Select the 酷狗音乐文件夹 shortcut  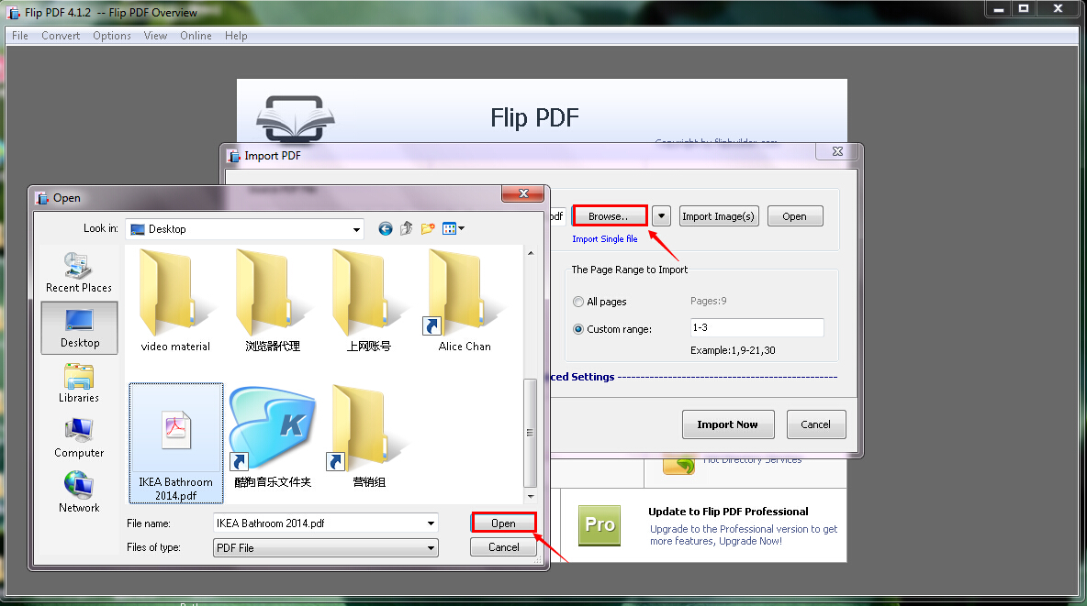pos(273,437)
